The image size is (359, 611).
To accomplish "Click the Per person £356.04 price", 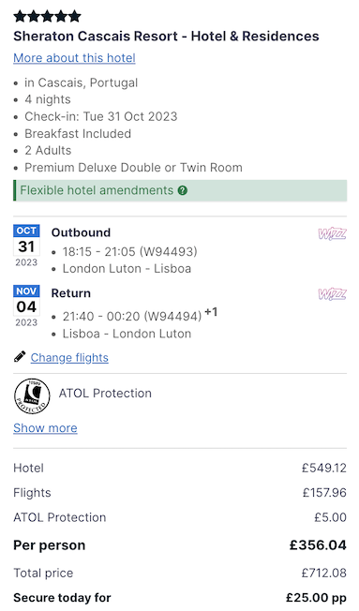I will coord(318,545).
